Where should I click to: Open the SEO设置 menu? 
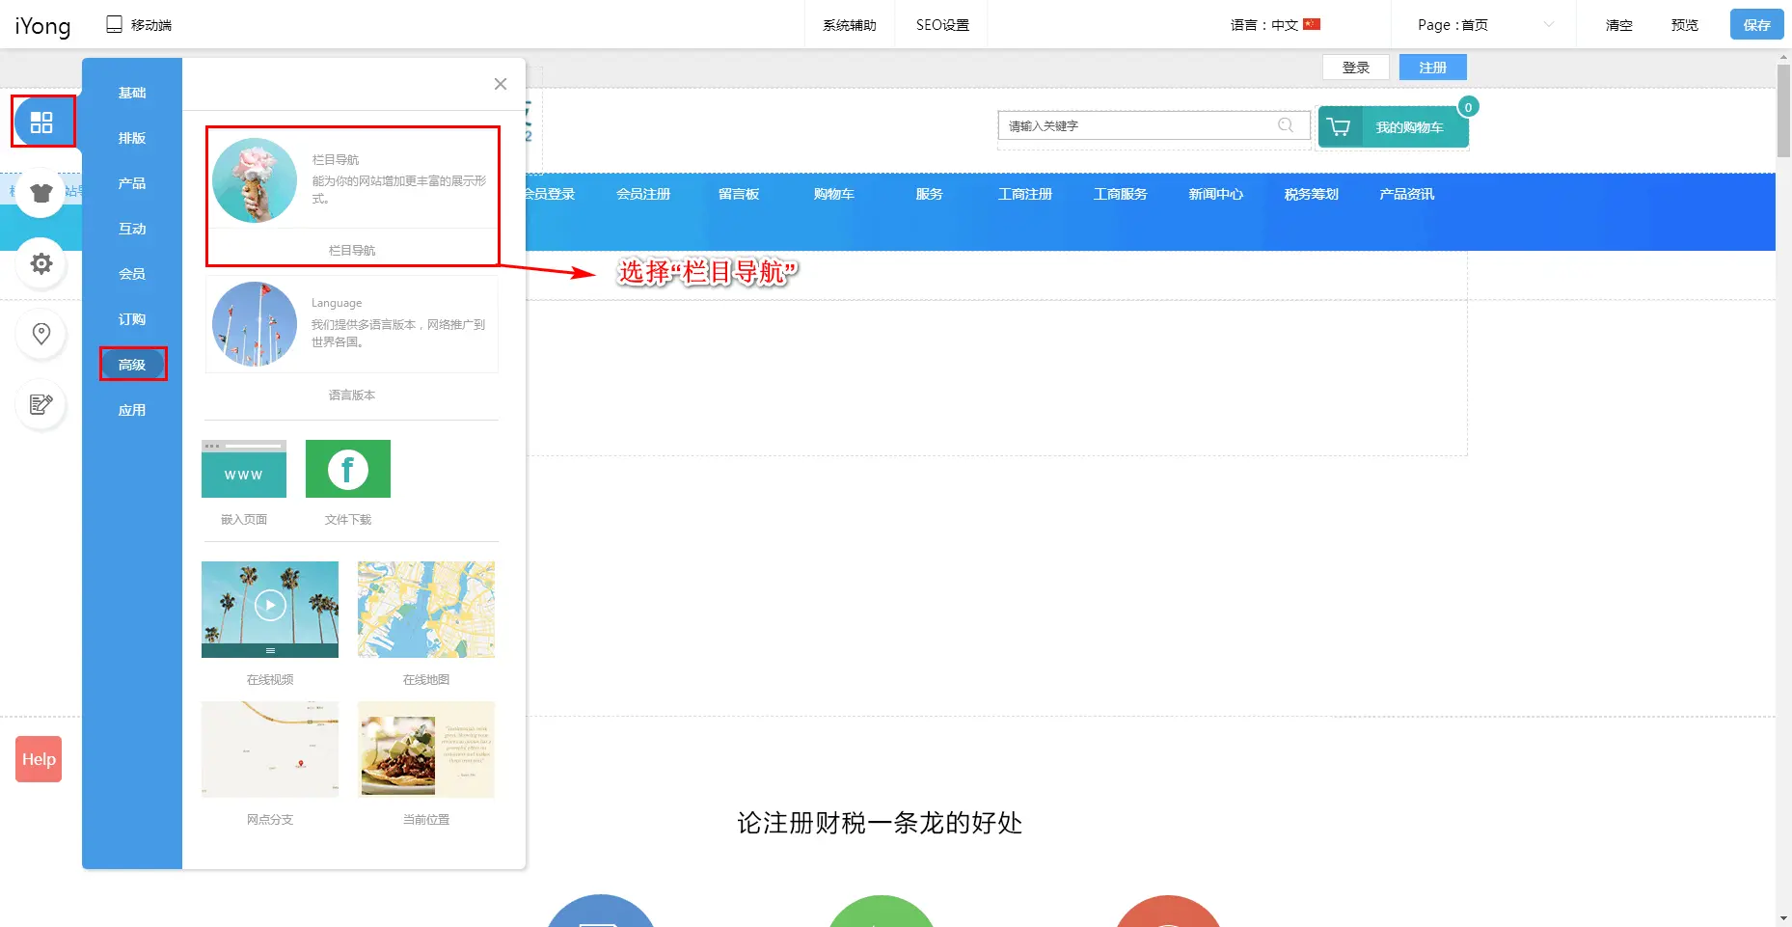[942, 25]
